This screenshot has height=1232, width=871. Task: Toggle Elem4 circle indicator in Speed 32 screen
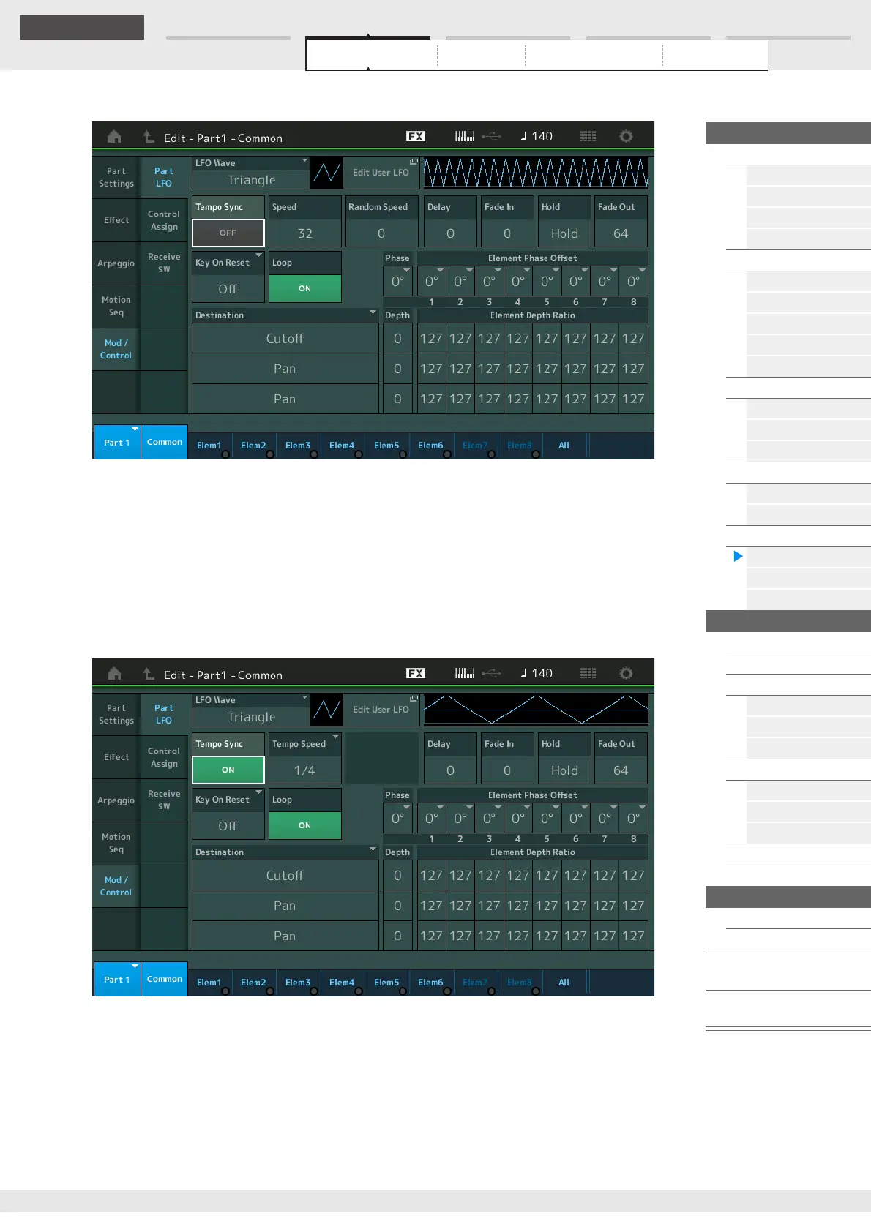(359, 454)
